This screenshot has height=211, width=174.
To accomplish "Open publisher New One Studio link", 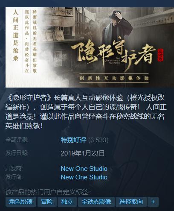I will pyautogui.click(x=84, y=177).
